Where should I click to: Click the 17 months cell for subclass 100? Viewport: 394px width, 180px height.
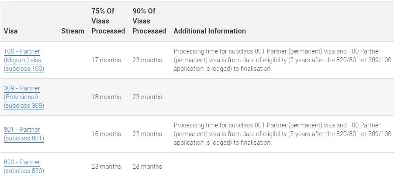[x=106, y=60]
